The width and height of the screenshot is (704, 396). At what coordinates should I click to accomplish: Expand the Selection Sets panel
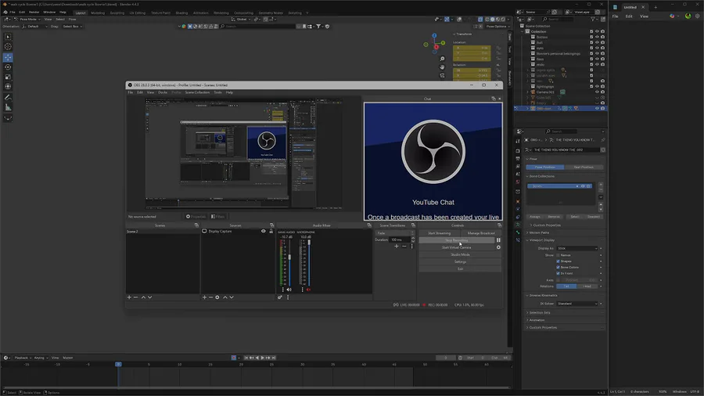pyautogui.click(x=539, y=312)
